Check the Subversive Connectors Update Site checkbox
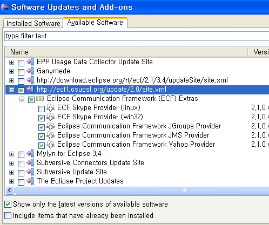The height and width of the screenshot is (225, 269). 21,164
